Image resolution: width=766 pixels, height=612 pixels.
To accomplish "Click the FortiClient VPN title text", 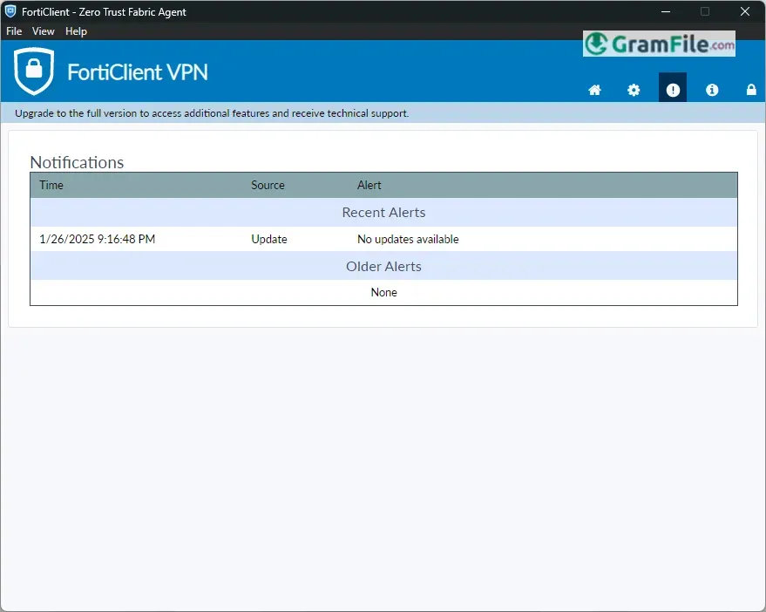I will coord(138,72).
